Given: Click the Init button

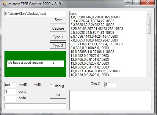Looking at the screenshot, I should (58, 95).
